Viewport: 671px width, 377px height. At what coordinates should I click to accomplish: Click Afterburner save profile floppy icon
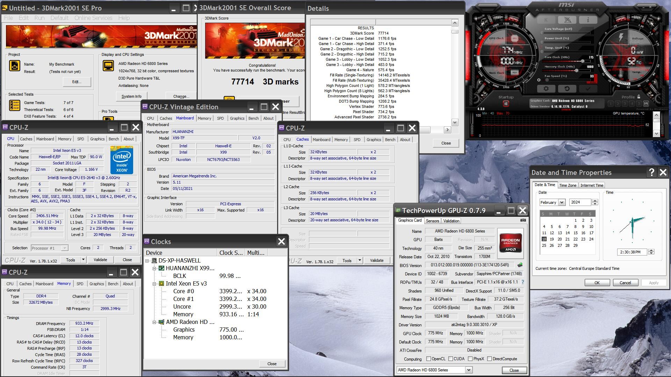pyautogui.click(x=646, y=104)
